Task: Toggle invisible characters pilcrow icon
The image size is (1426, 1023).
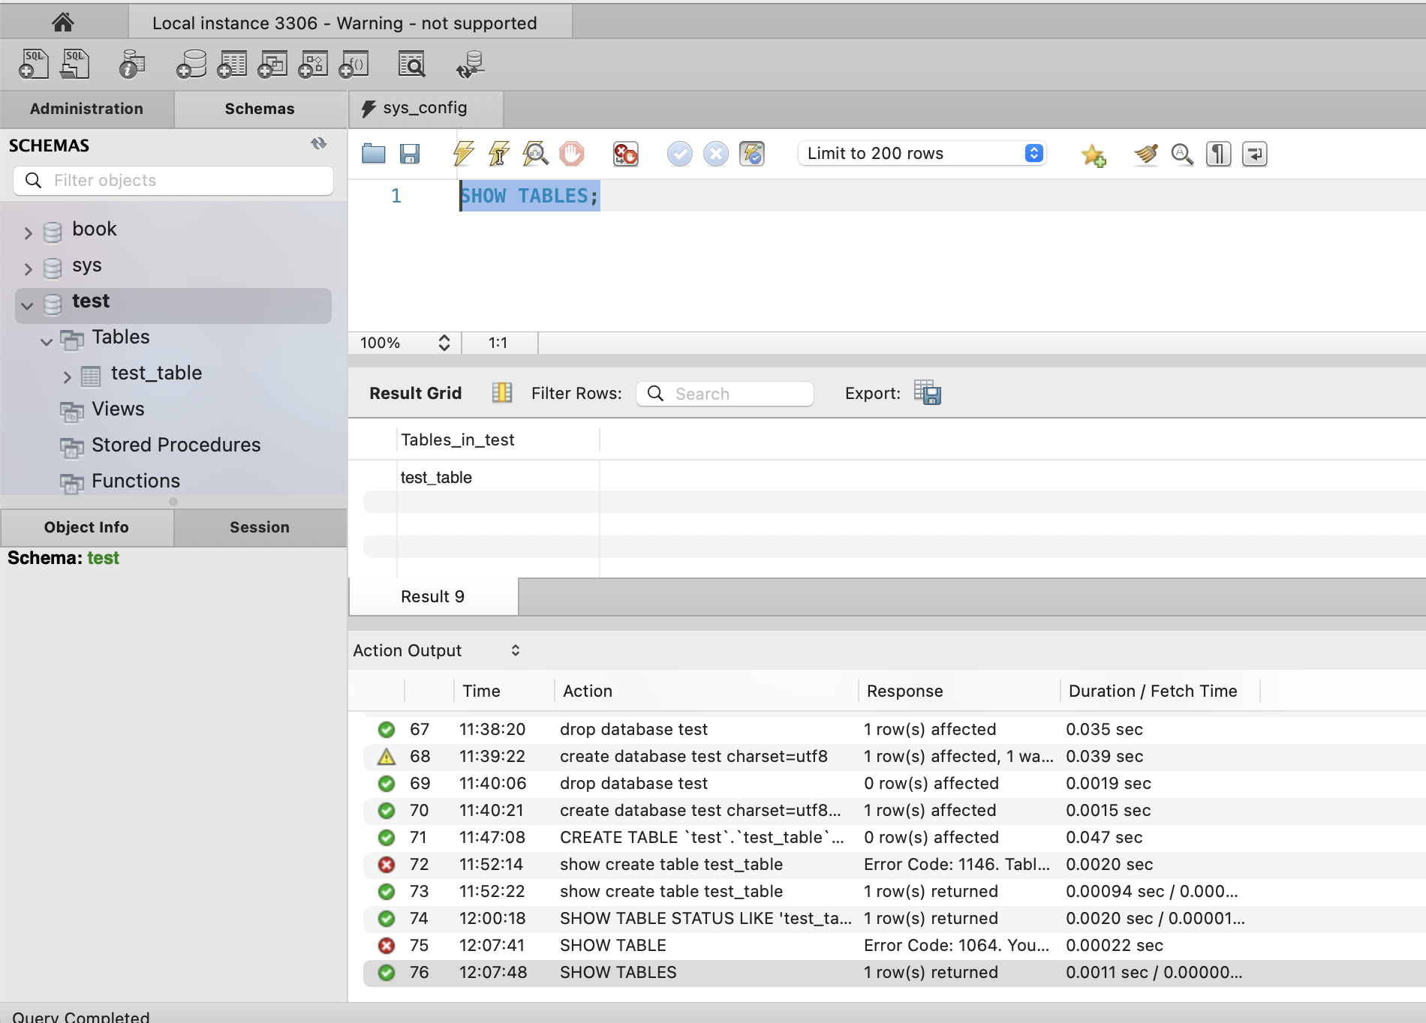Action: pos(1218,154)
